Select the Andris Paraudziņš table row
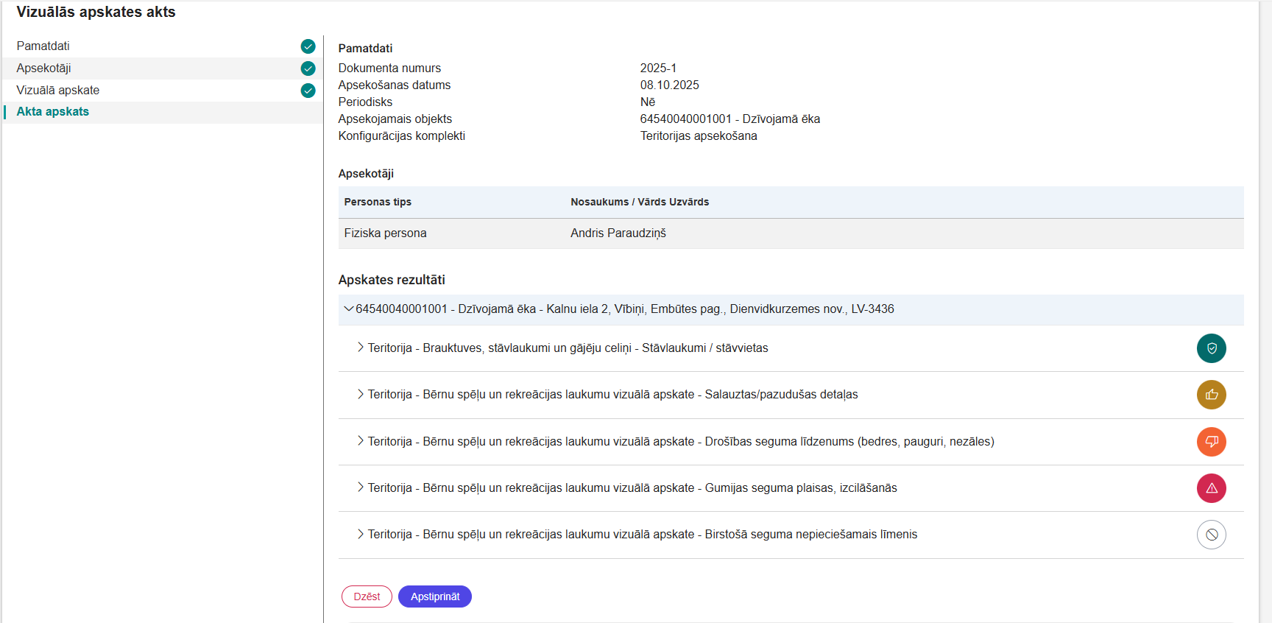 tap(790, 233)
